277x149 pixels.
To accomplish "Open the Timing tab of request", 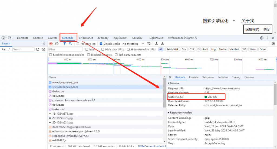I will point(236,77).
